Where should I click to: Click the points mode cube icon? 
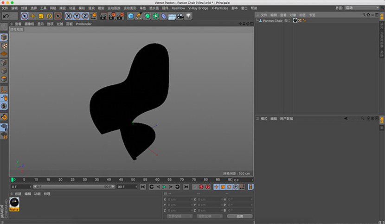pos(4,63)
